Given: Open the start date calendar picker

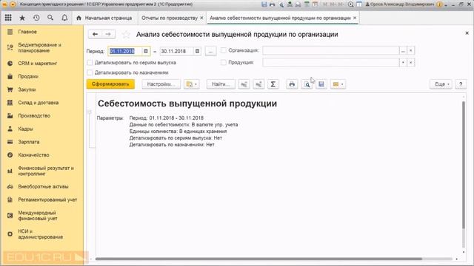Looking at the screenshot, I should tap(146, 51).
